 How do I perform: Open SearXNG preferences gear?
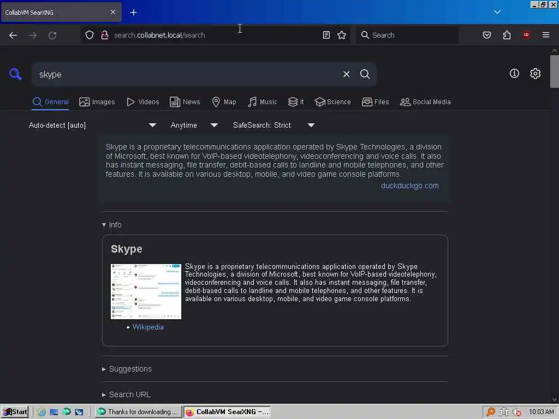point(535,74)
